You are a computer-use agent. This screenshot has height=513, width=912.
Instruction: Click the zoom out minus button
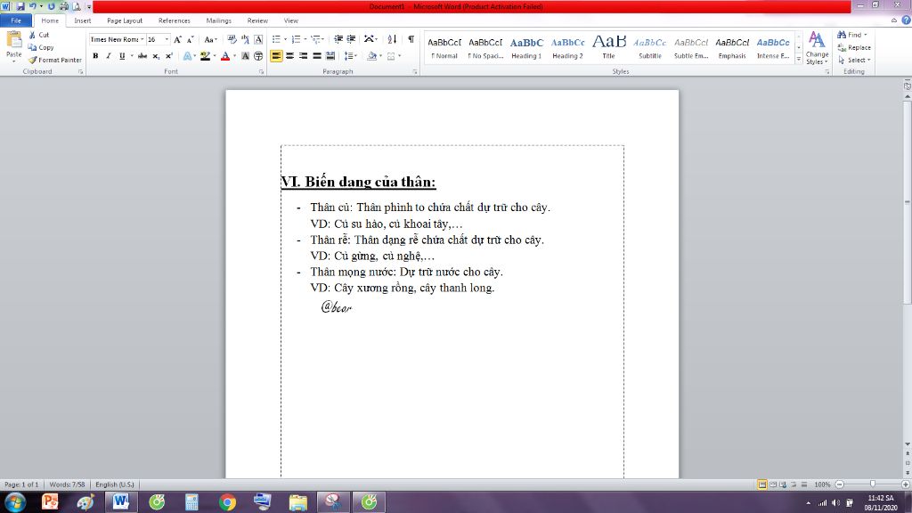point(839,484)
